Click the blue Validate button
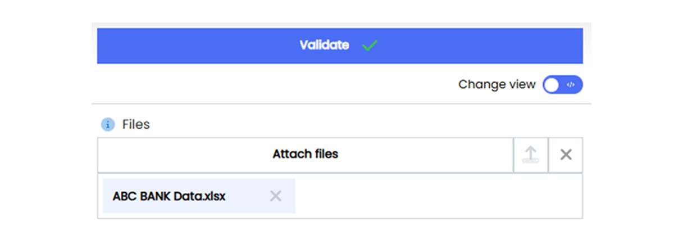Screen dimensions: 683x249 (x=339, y=46)
